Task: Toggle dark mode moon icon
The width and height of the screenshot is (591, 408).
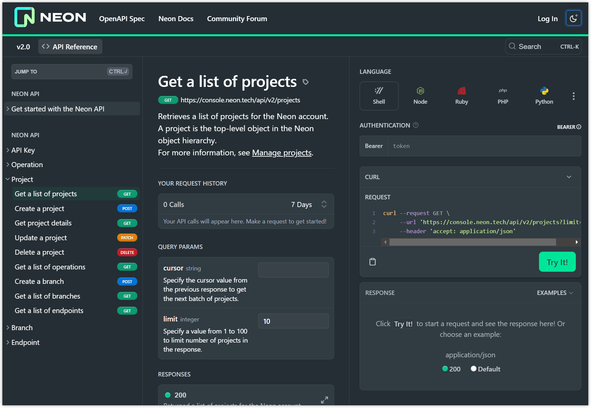Action: coord(573,18)
